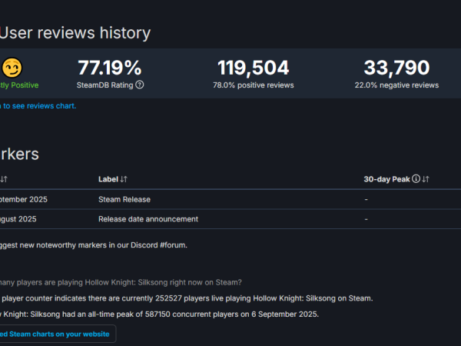Click the August 2025 date cell

pos(18,219)
